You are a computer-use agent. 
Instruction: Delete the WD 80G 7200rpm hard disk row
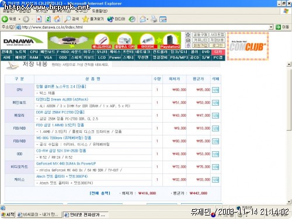coord(215,141)
